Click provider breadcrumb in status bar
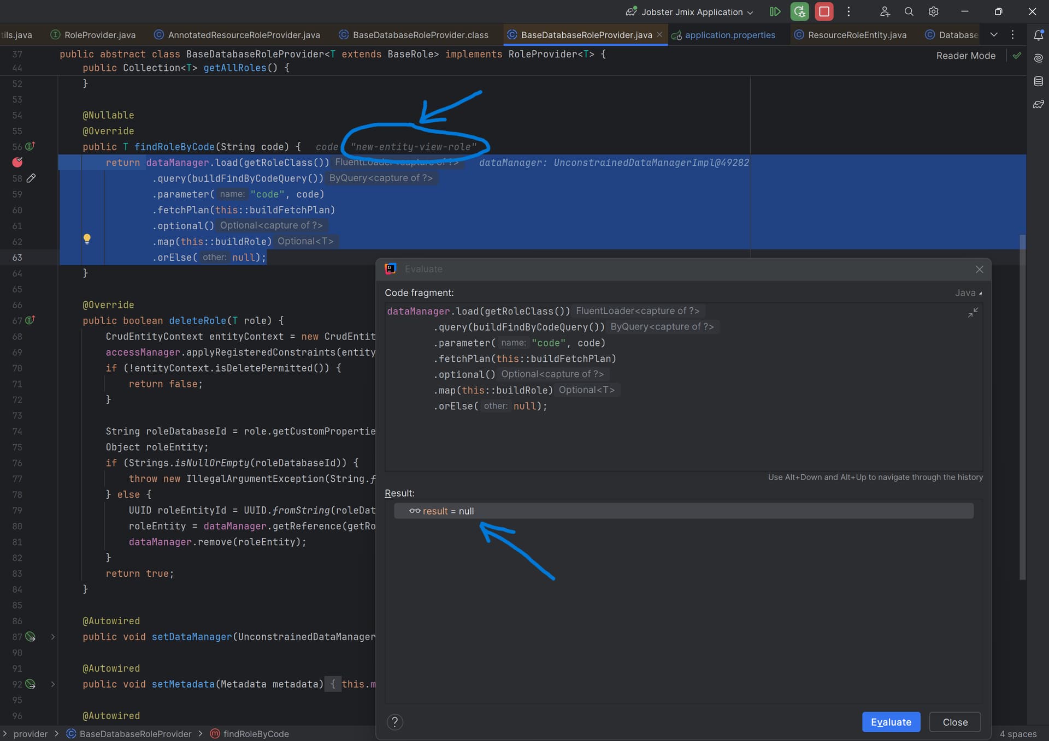 pyautogui.click(x=31, y=734)
